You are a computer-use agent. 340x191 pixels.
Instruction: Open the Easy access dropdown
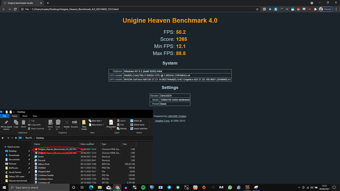click(x=96, y=125)
